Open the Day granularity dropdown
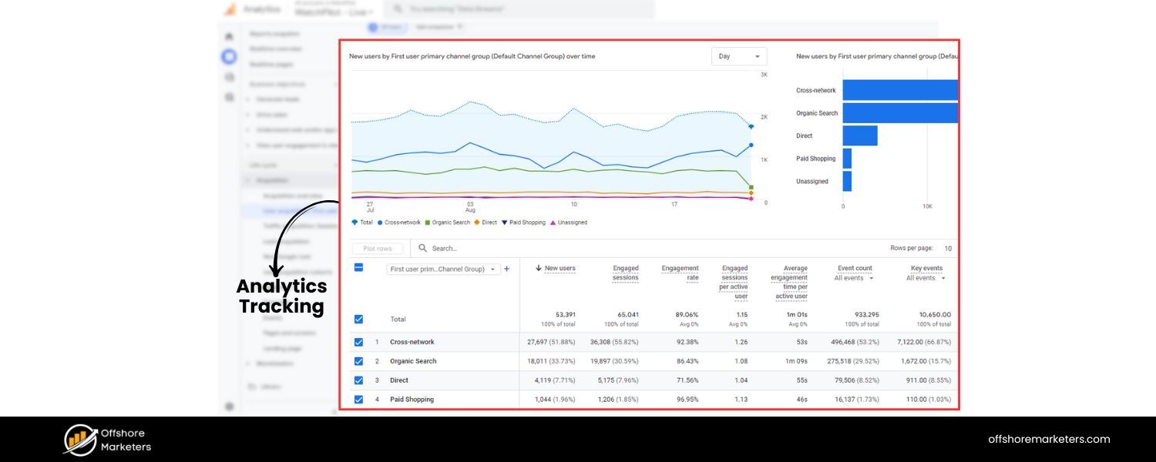 [x=738, y=56]
